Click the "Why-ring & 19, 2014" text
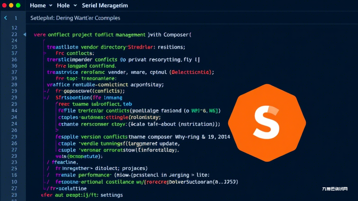Screen dimensions: 358x201 coord(202,137)
